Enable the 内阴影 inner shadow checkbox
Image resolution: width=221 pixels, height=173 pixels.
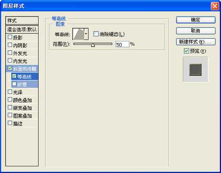(10, 45)
